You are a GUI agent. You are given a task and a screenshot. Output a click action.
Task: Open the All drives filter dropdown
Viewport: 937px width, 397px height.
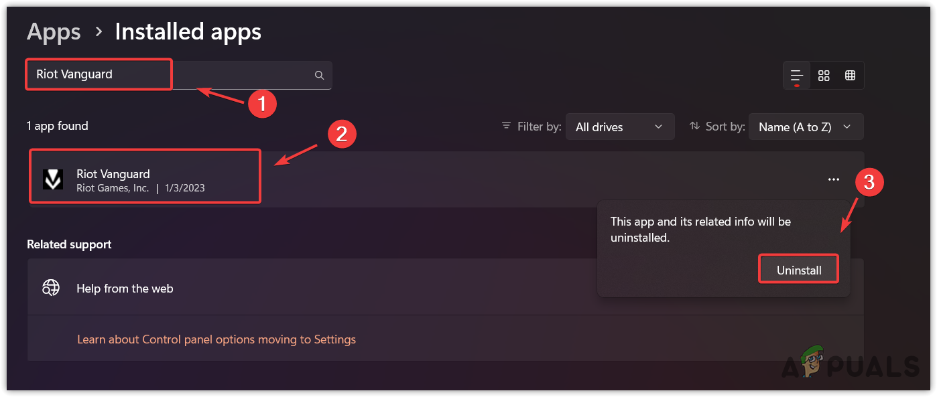coord(619,127)
